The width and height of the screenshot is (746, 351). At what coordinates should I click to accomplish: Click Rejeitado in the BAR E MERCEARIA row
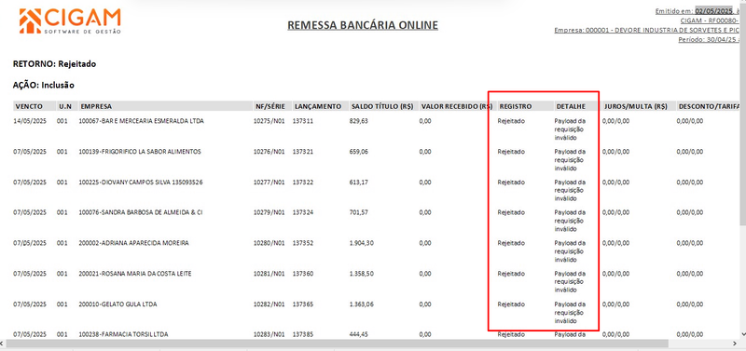coord(511,121)
